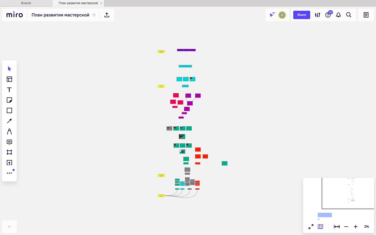
Task: Switch to the Boards tab
Action: (x=26, y=3)
